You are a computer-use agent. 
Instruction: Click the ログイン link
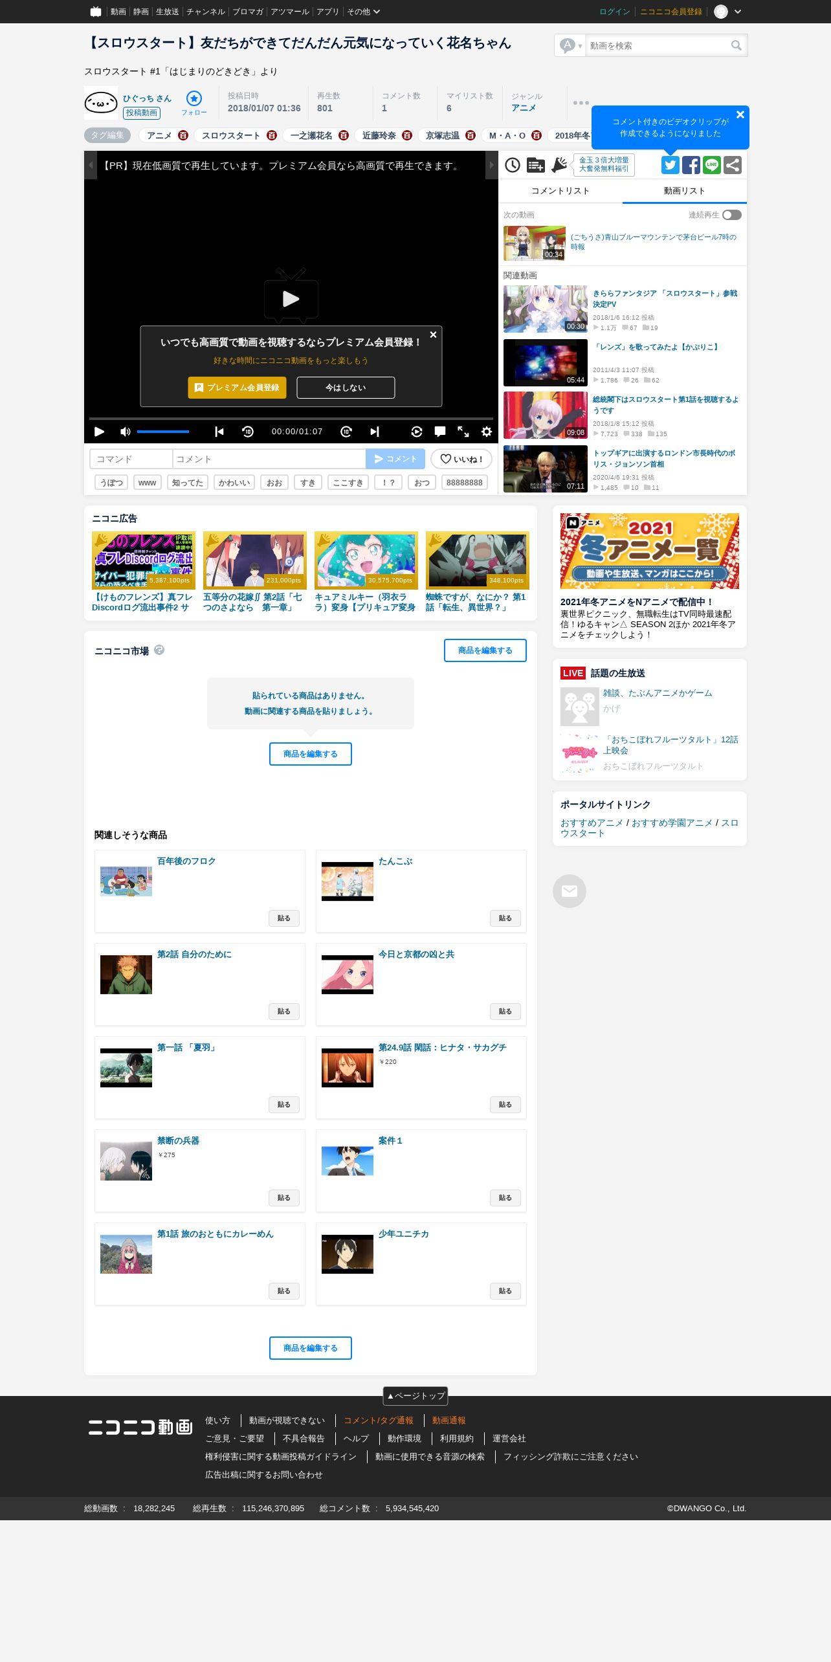(x=615, y=12)
